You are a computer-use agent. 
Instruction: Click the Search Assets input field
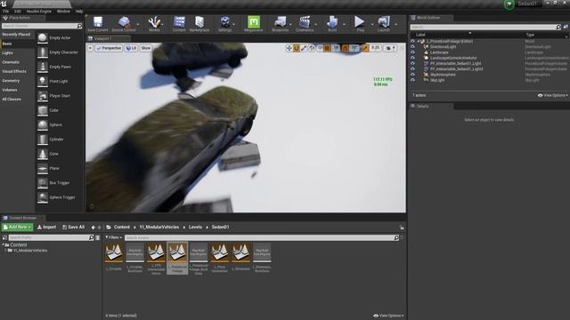click(x=262, y=237)
